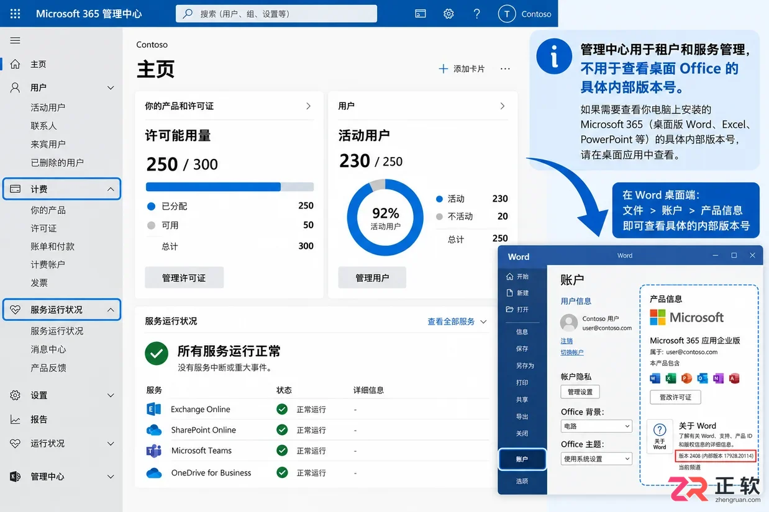Click the OneNote app icon in product list

[x=719, y=378]
